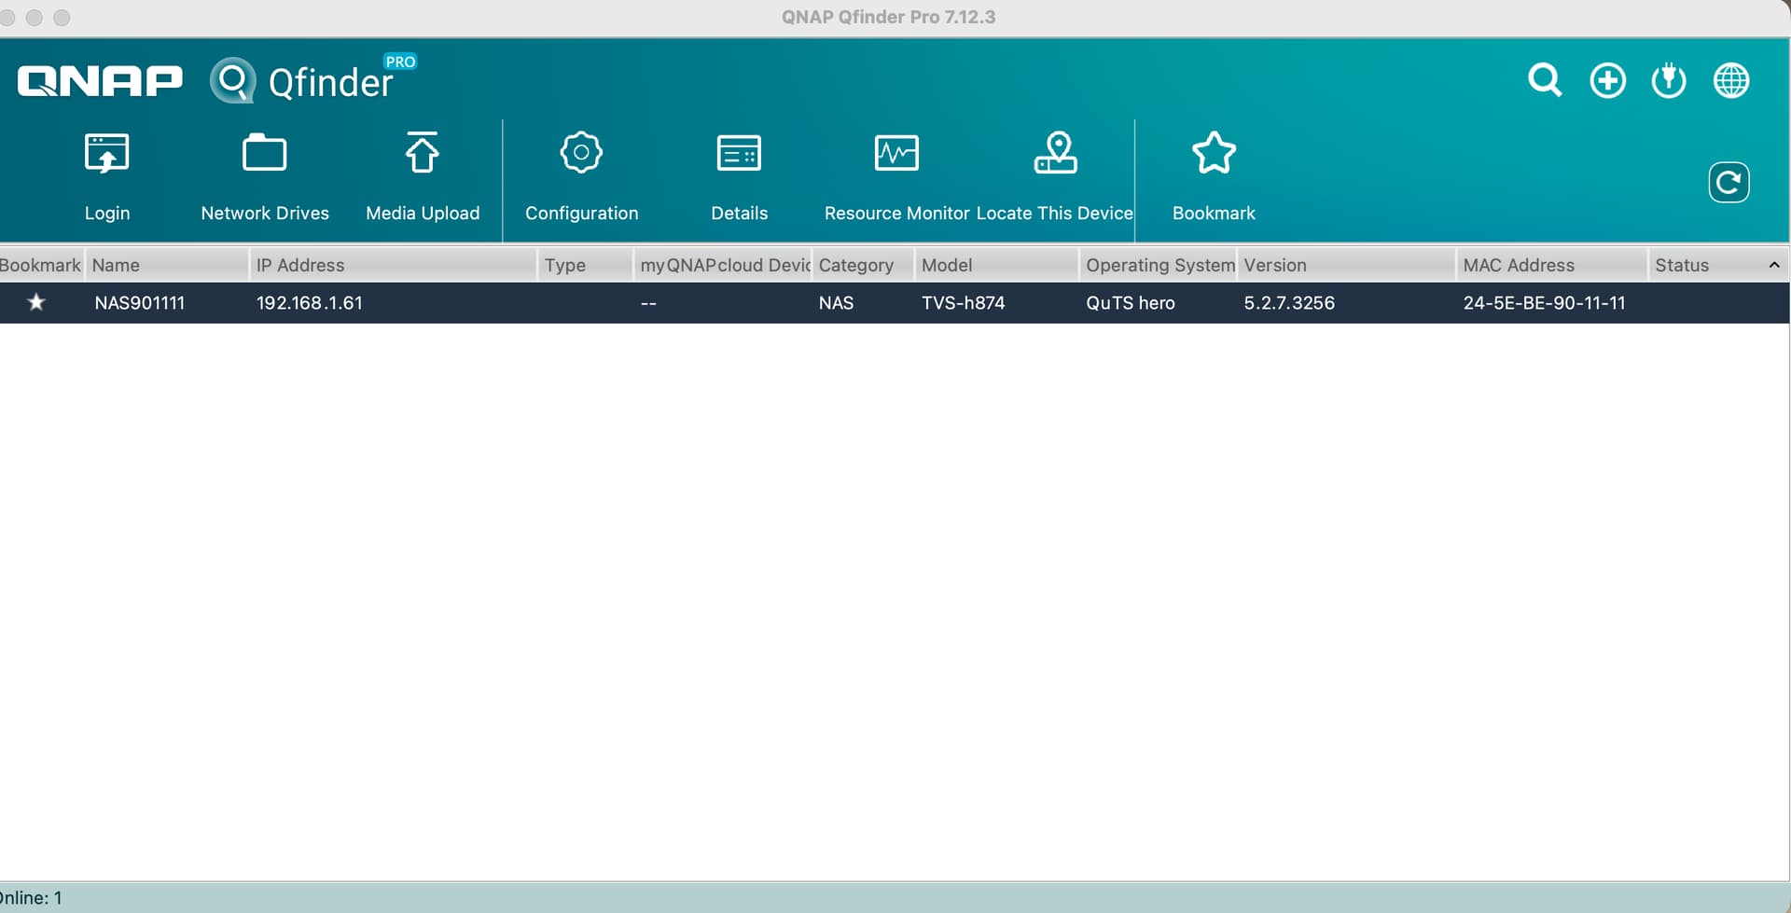Open the Login tool
The image size is (1791, 913).
coord(106,175)
